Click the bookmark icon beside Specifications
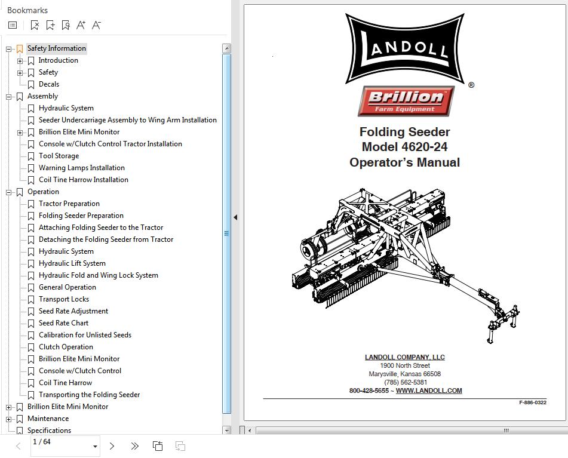 [20, 431]
